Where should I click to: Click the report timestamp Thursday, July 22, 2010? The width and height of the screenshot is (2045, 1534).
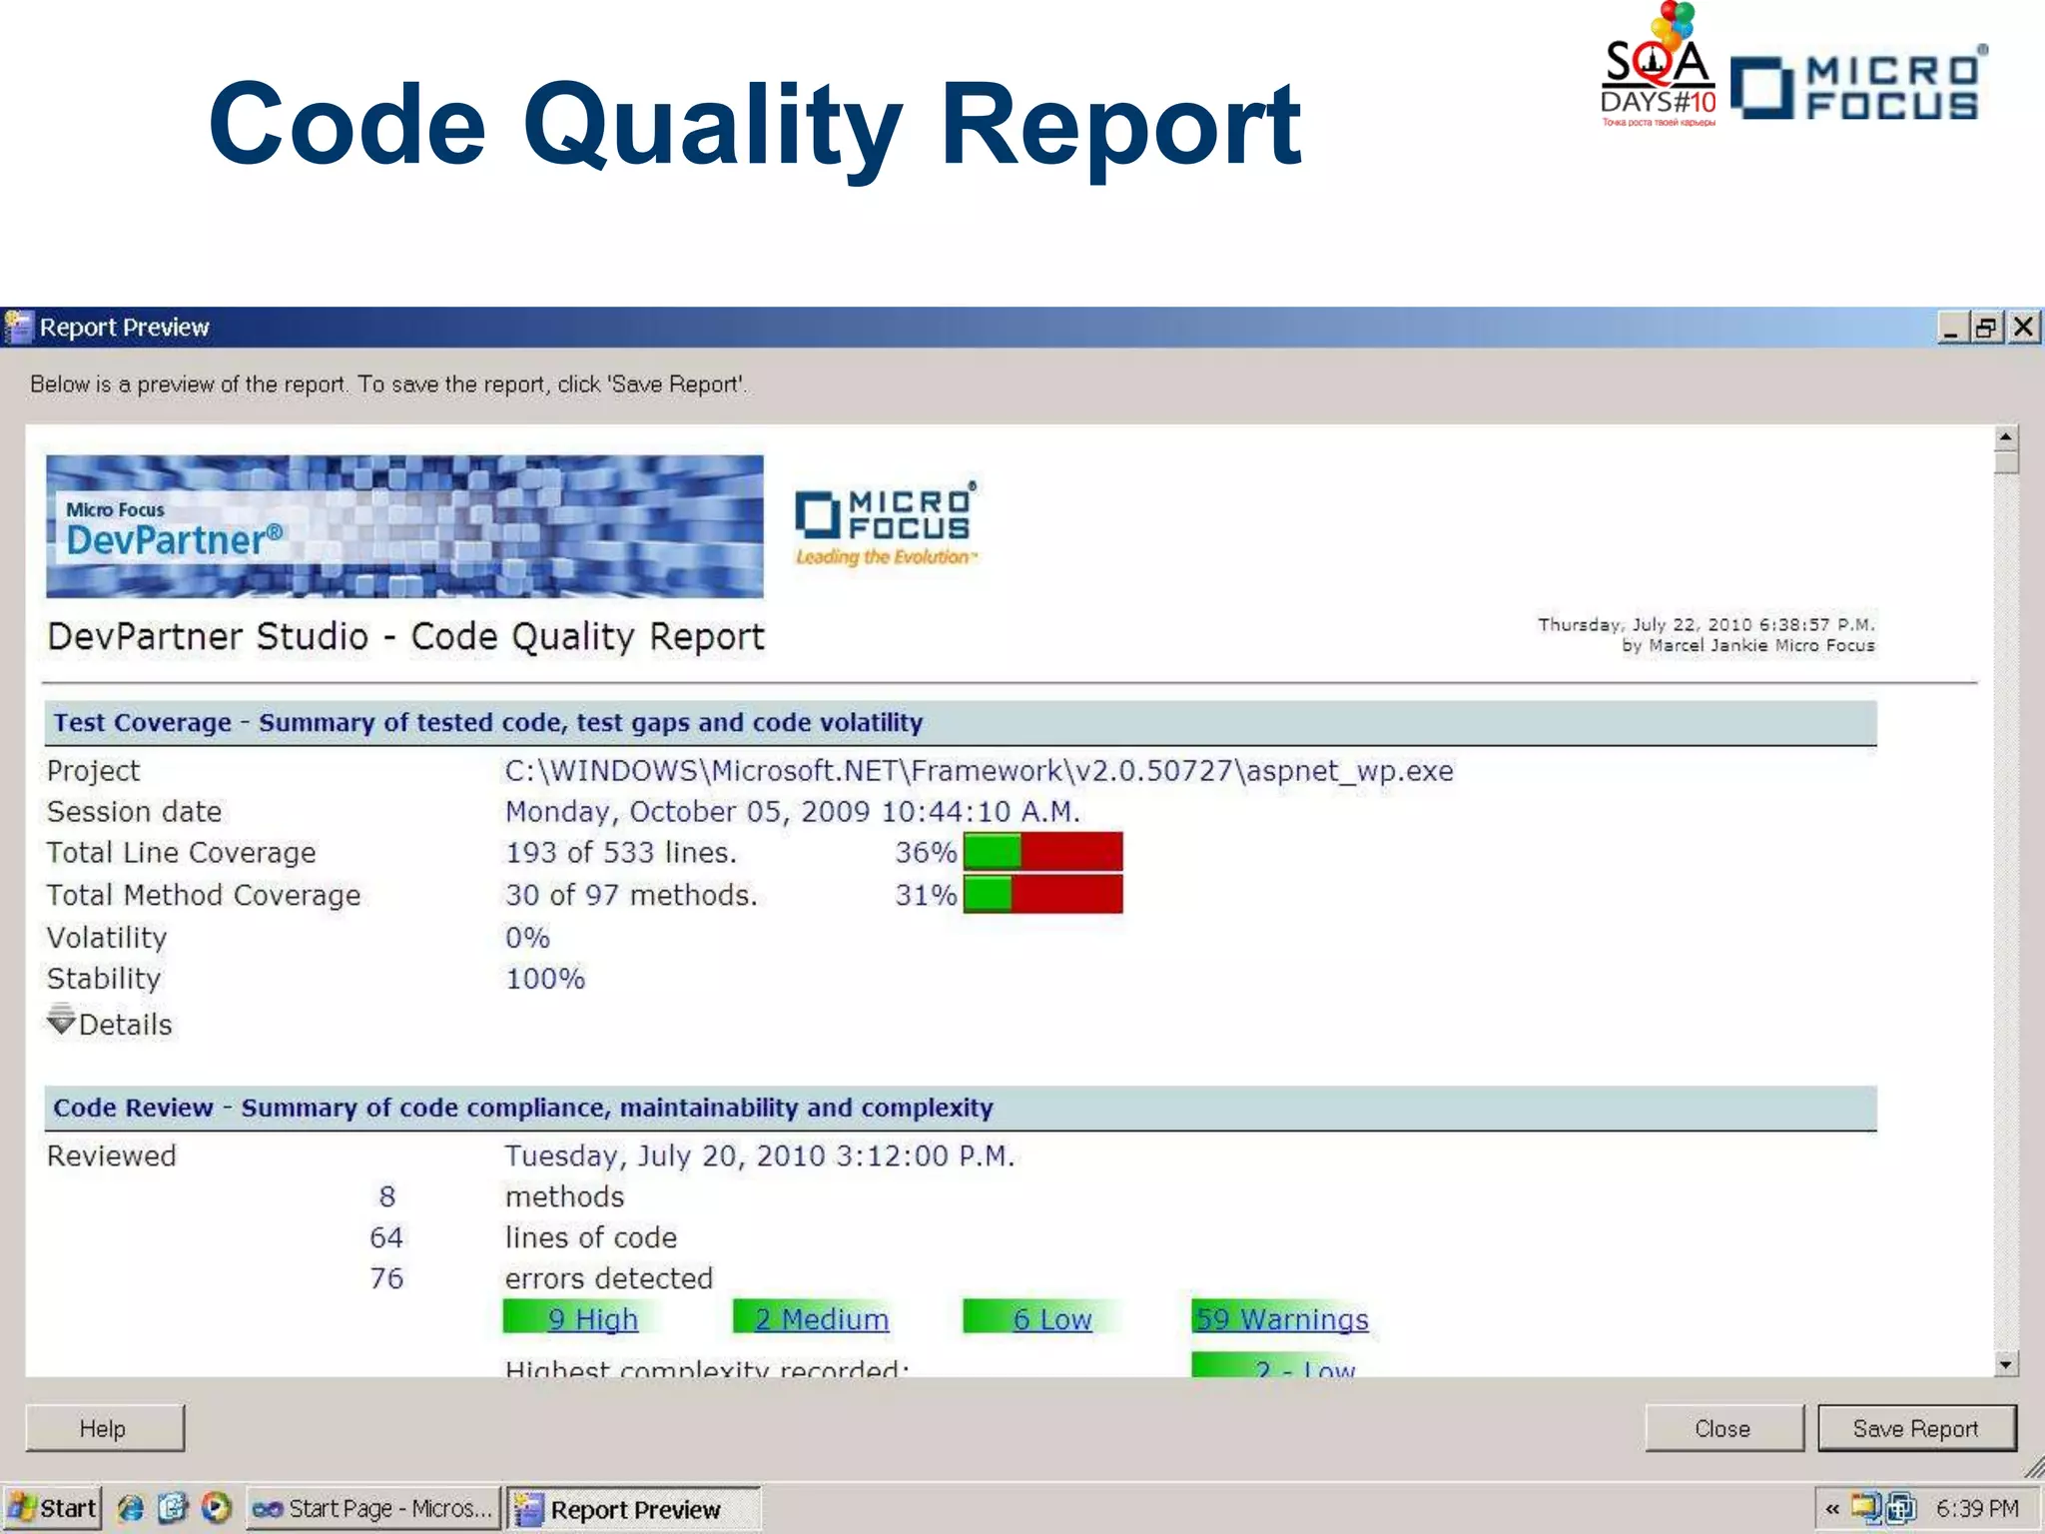(x=1705, y=624)
